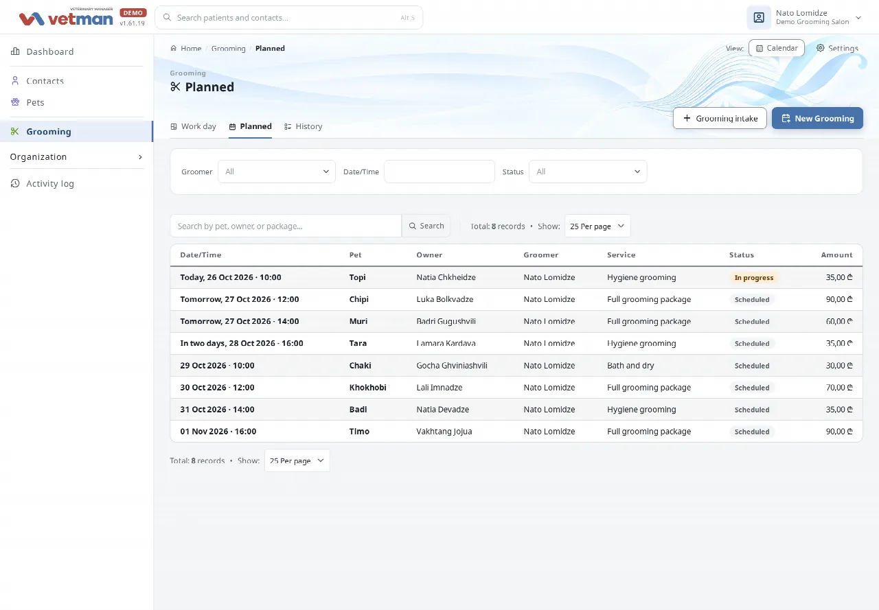Click the Dashboard chart icon in the sidebar
The width and height of the screenshot is (879, 610).
coord(15,51)
